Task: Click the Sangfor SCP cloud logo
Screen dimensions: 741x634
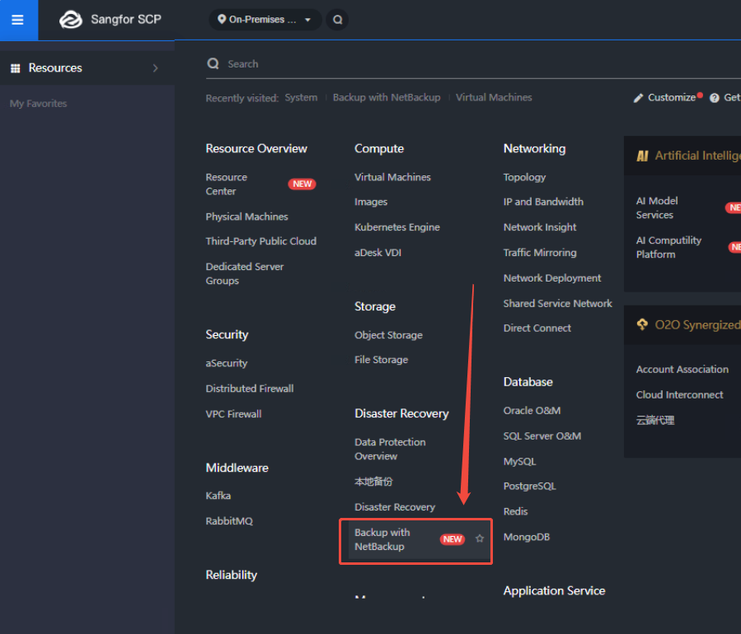Action: tap(71, 20)
